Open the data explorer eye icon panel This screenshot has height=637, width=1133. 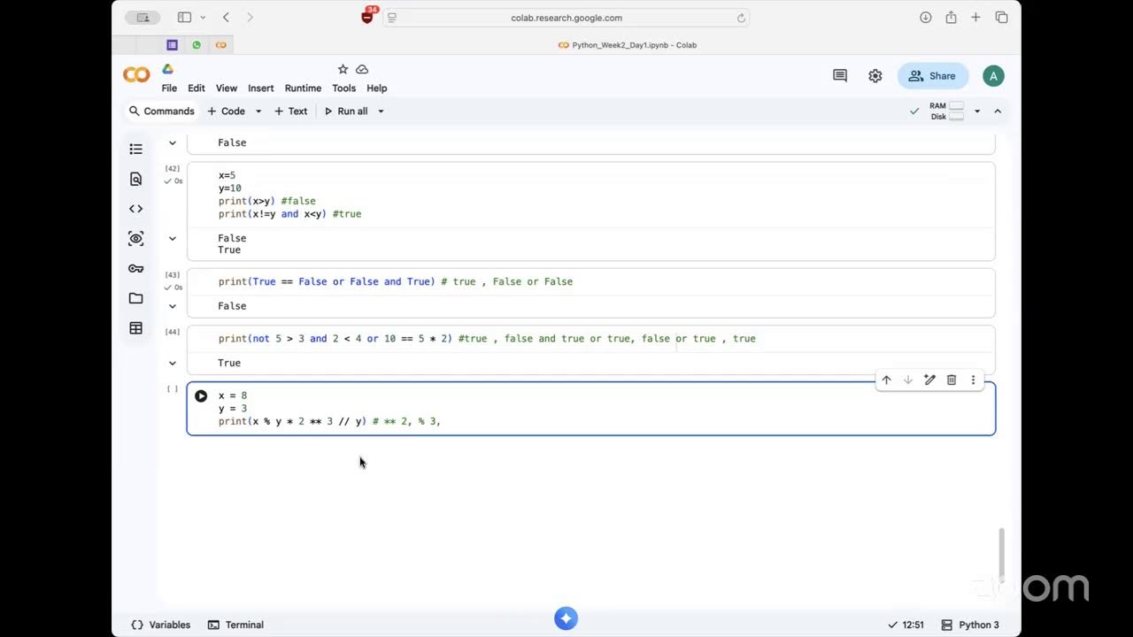tap(135, 238)
